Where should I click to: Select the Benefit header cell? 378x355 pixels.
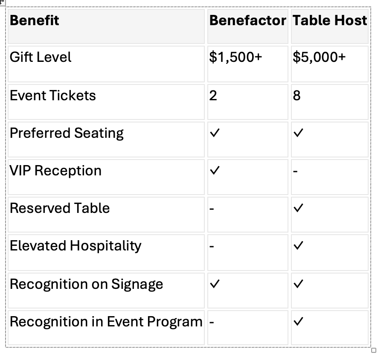pos(106,26)
